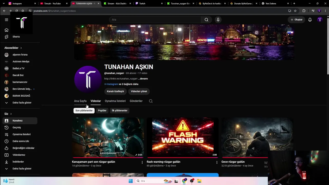Image resolution: width=329 pixels, height=185 pixels.
Task: Click the Windows taskbar search box
Action: tap(154, 181)
